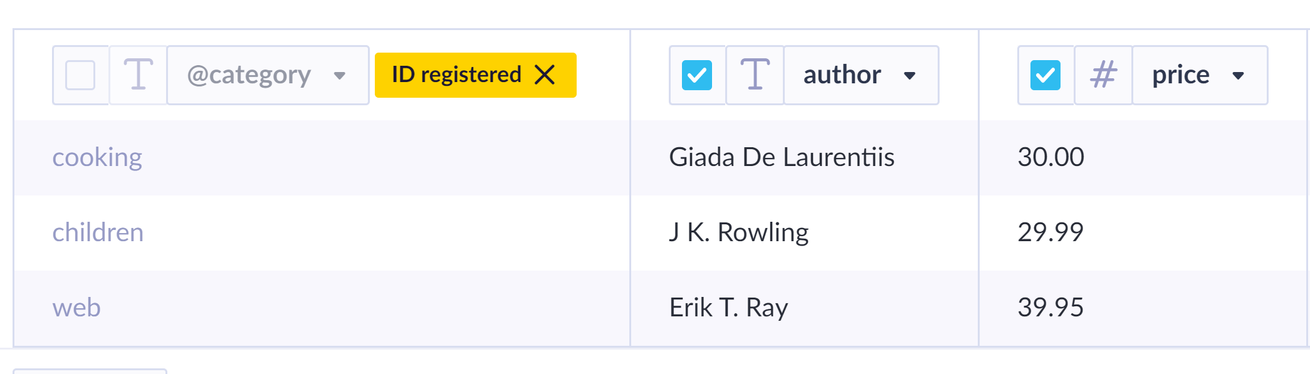Select the Giada De Laurentiis author cell
Image resolution: width=1310 pixels, height=374 pixels.
point(782,157)
